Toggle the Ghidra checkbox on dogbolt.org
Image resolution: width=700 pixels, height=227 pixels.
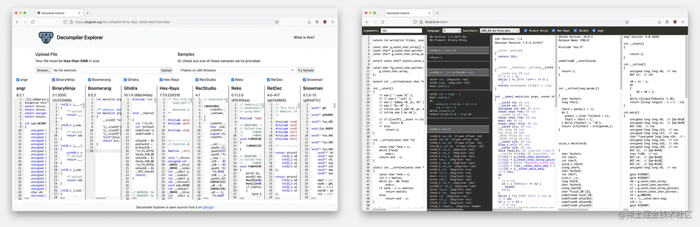125,80
